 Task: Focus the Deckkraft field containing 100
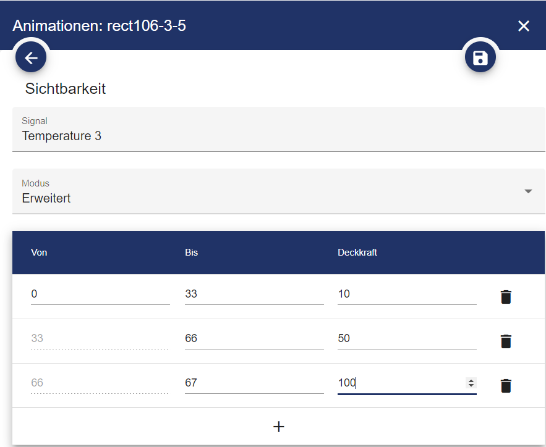399,383
